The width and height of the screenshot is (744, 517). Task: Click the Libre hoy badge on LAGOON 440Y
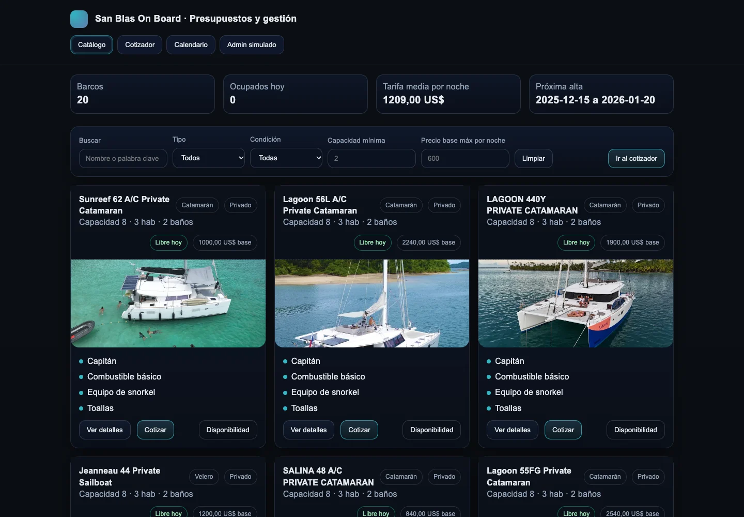576,242
